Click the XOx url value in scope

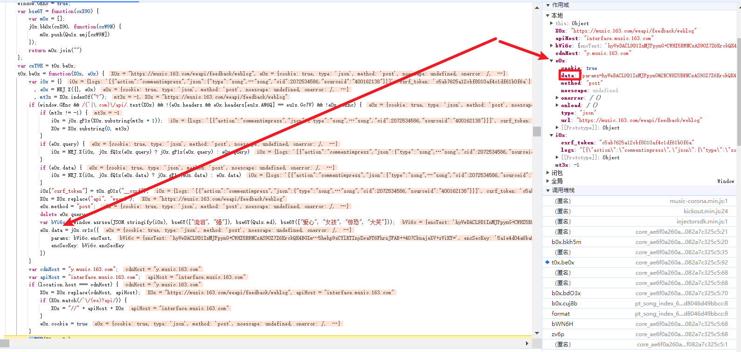(633, 31)
